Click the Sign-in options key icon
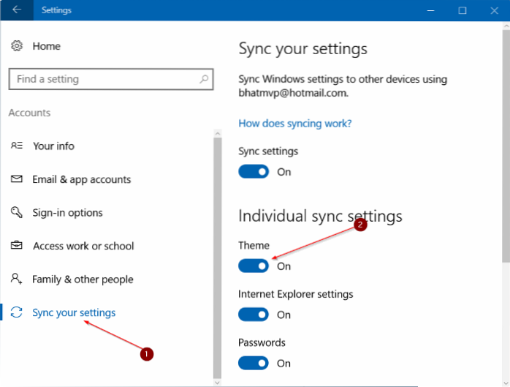510x387 pixels. [17, 213]
